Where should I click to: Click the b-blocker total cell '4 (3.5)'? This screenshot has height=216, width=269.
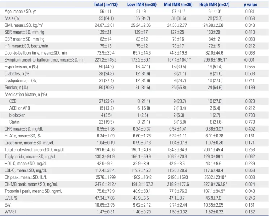coord(106,115)
